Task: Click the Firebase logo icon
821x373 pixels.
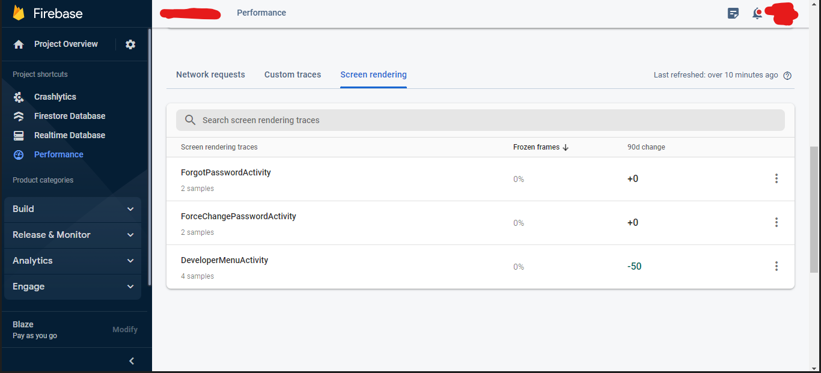Action: 19,13
